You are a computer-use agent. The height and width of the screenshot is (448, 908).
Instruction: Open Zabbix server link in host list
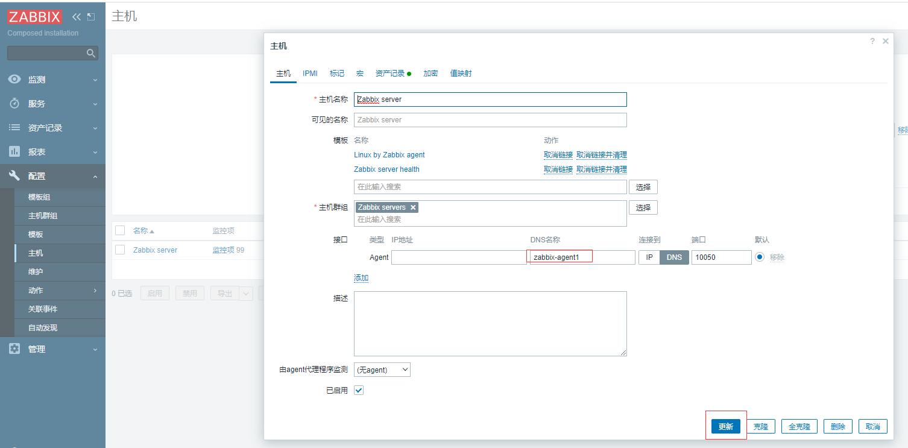(x=156, y=250)
